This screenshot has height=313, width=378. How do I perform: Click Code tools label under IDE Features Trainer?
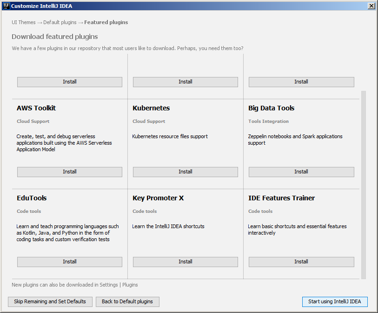[x=260, y=211]
